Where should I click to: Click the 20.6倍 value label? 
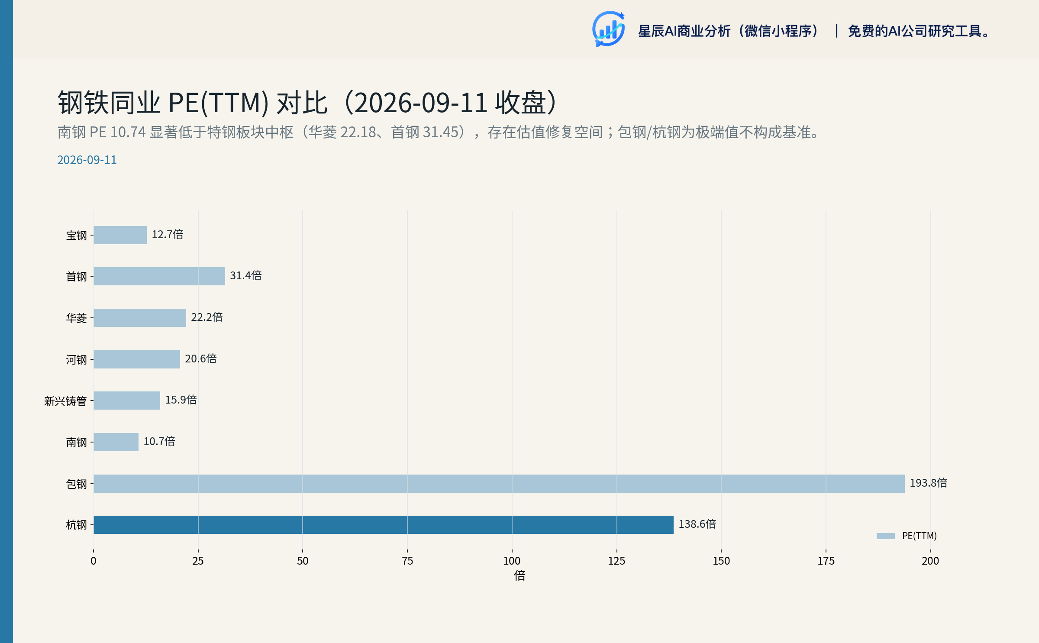(x=201, y=359)
